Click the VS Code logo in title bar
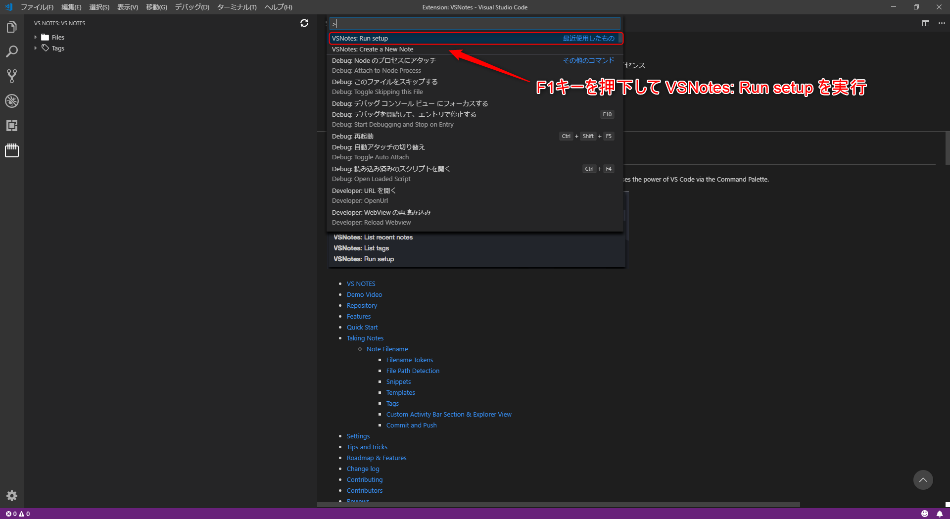This screenshot has height=519, width=950. (x=8, y=7)
